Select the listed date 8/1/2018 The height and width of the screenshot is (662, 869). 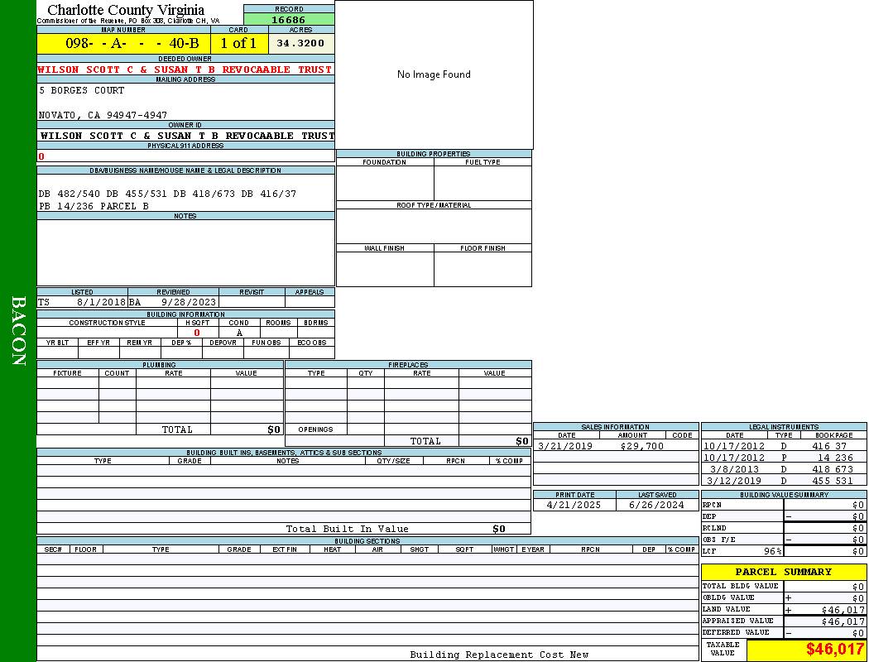tap(101, 303)
